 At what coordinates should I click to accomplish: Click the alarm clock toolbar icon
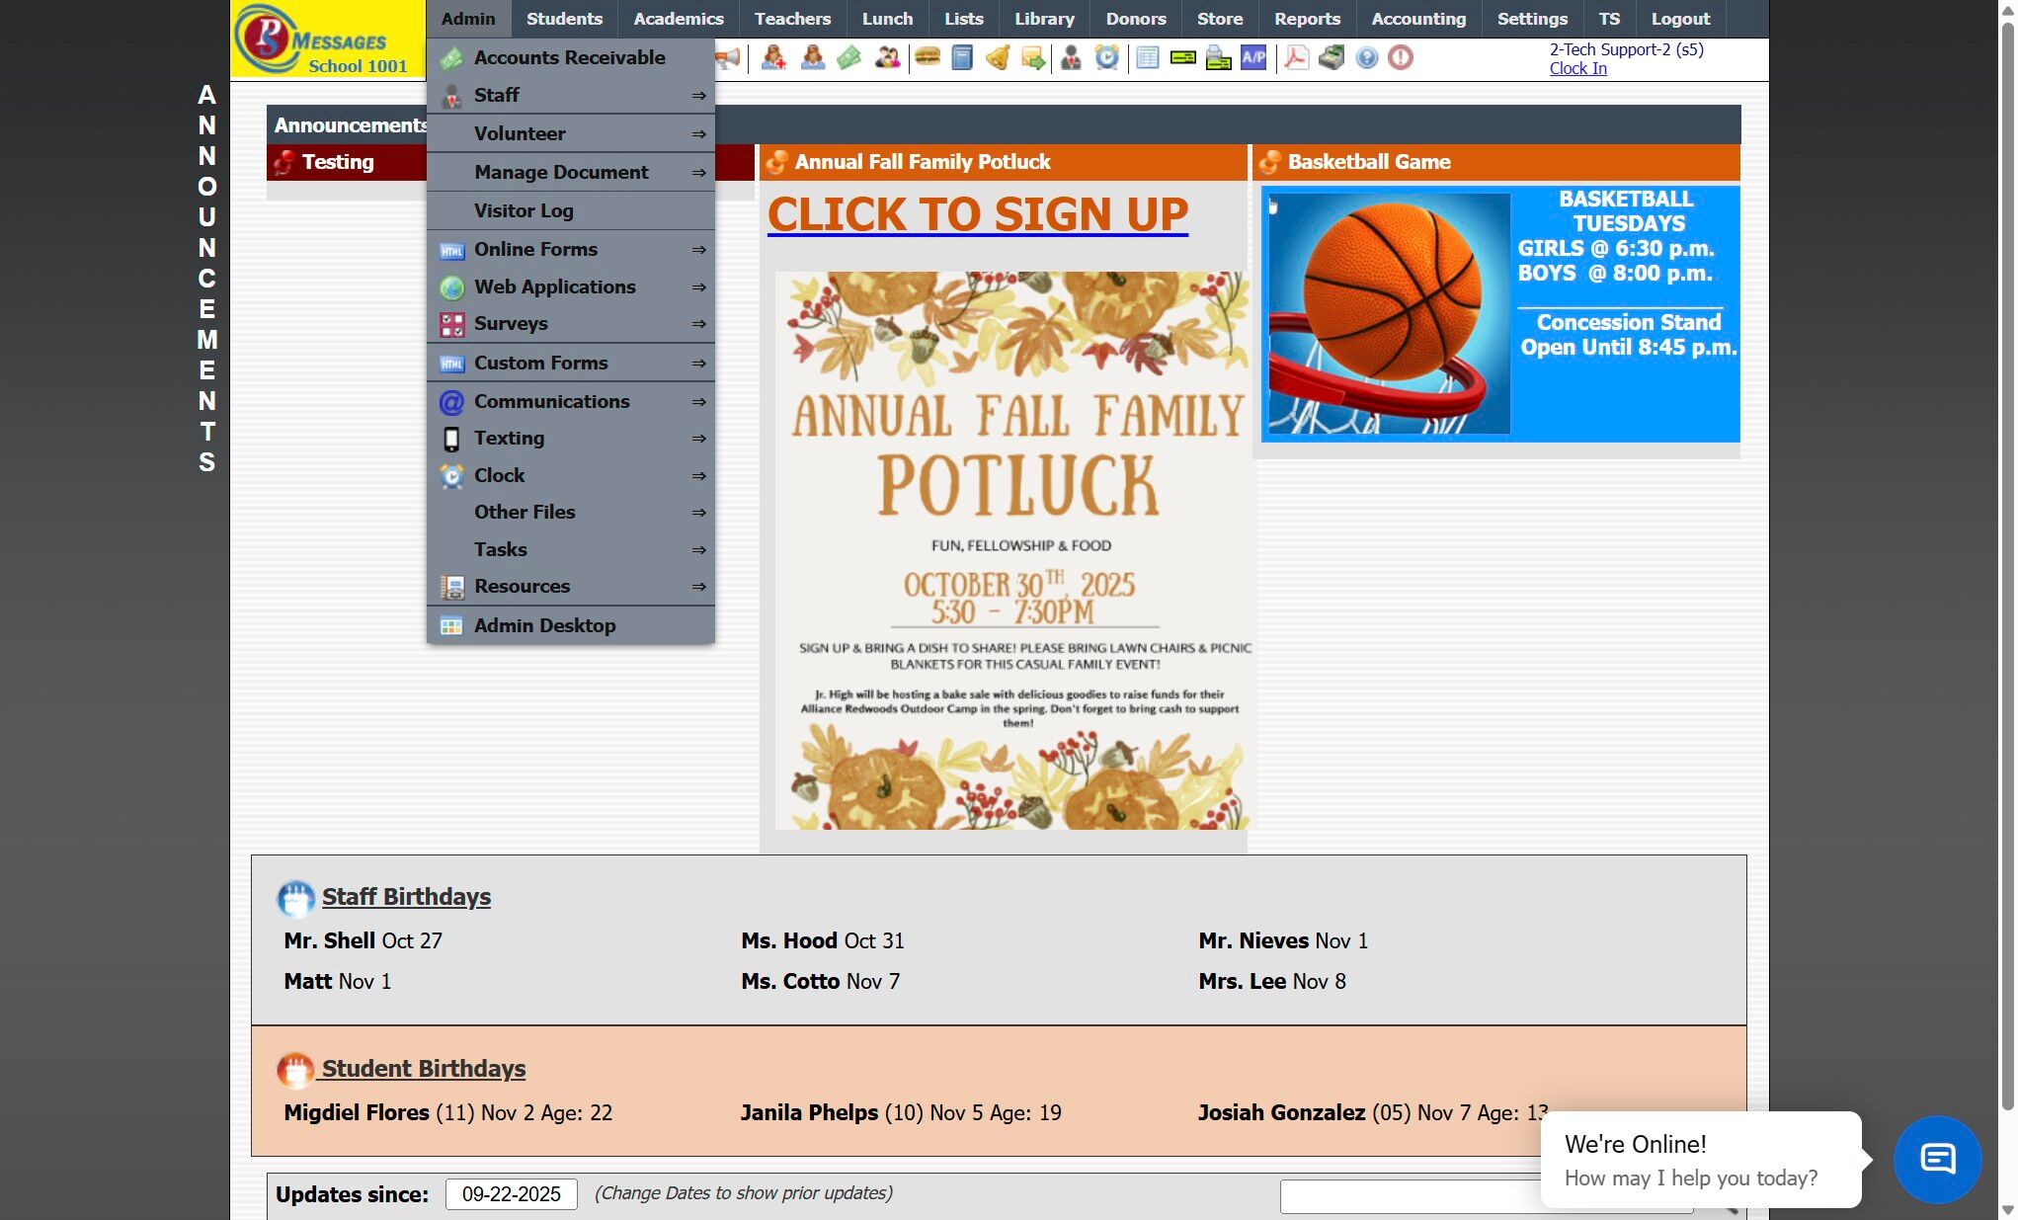pyautogui.click(x=1107, y=58)
